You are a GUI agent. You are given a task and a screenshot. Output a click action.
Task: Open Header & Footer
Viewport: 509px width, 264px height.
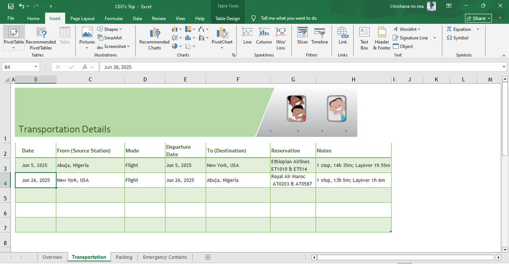382,38
